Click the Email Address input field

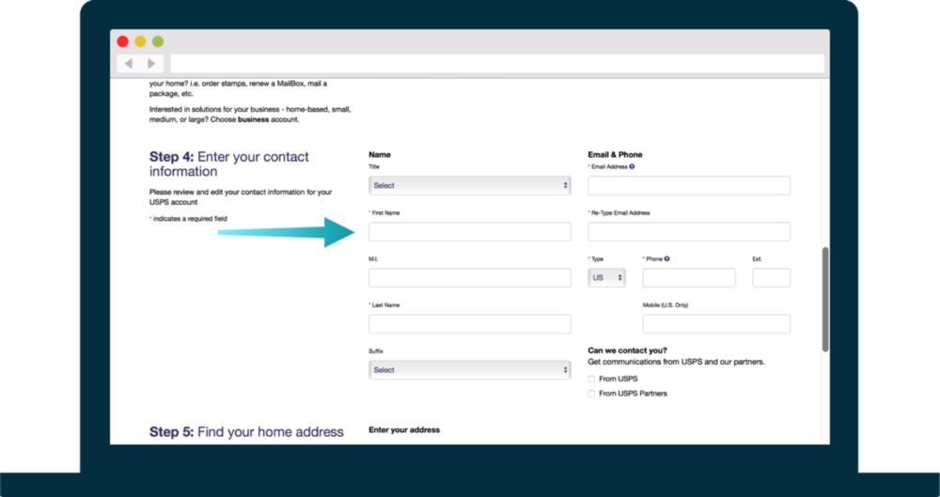(x=689, y=186)
